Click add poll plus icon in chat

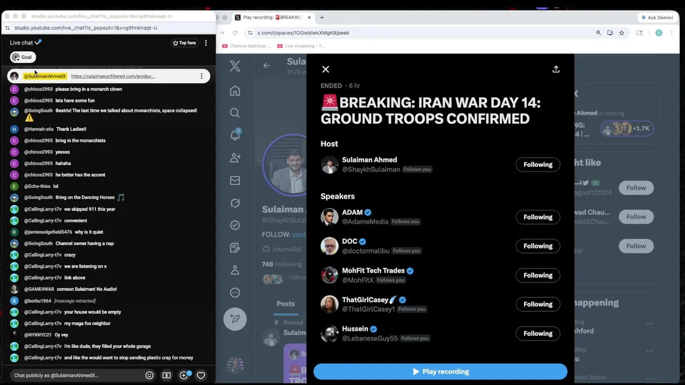tap(184, 375)
